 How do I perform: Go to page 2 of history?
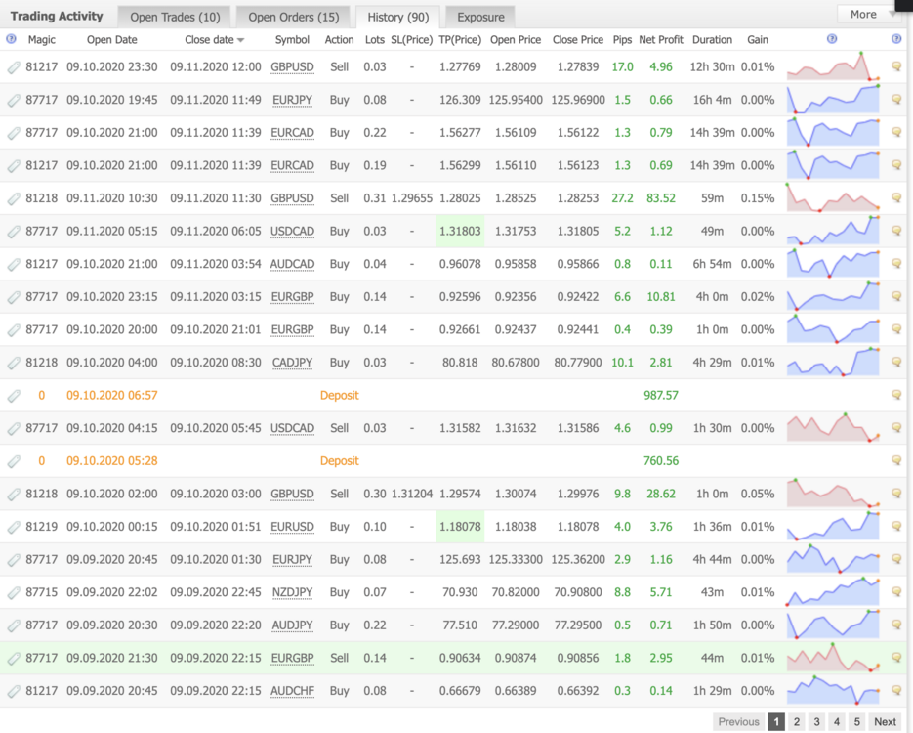797,722
